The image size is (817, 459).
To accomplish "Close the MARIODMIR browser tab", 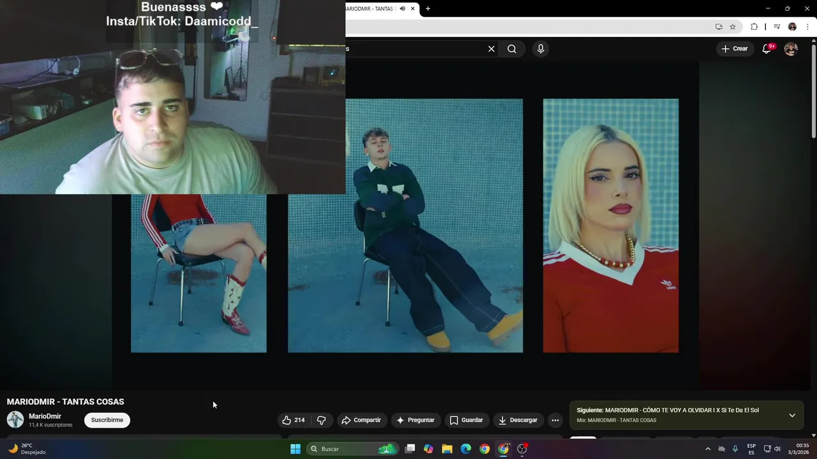I will point(413,8).
